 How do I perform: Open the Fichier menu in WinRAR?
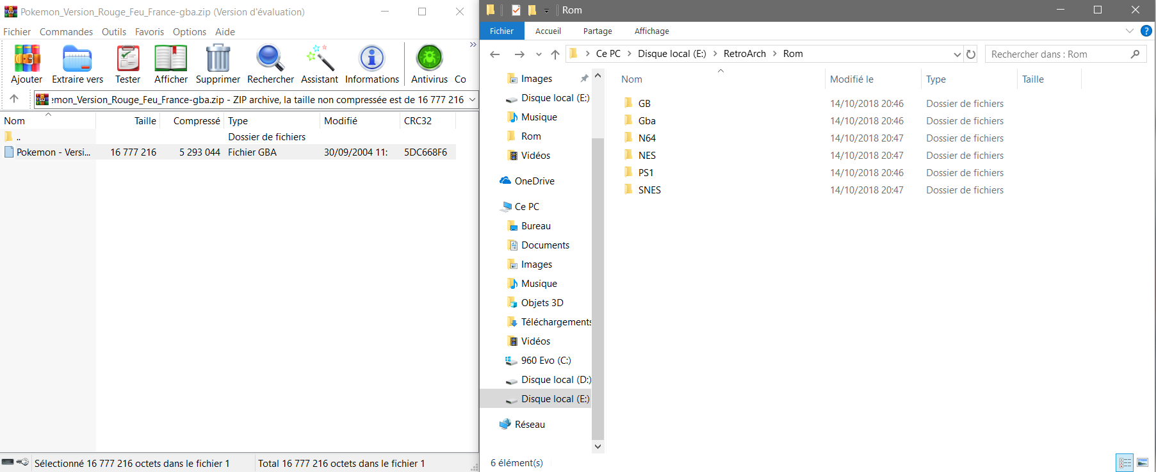(17, 31)
